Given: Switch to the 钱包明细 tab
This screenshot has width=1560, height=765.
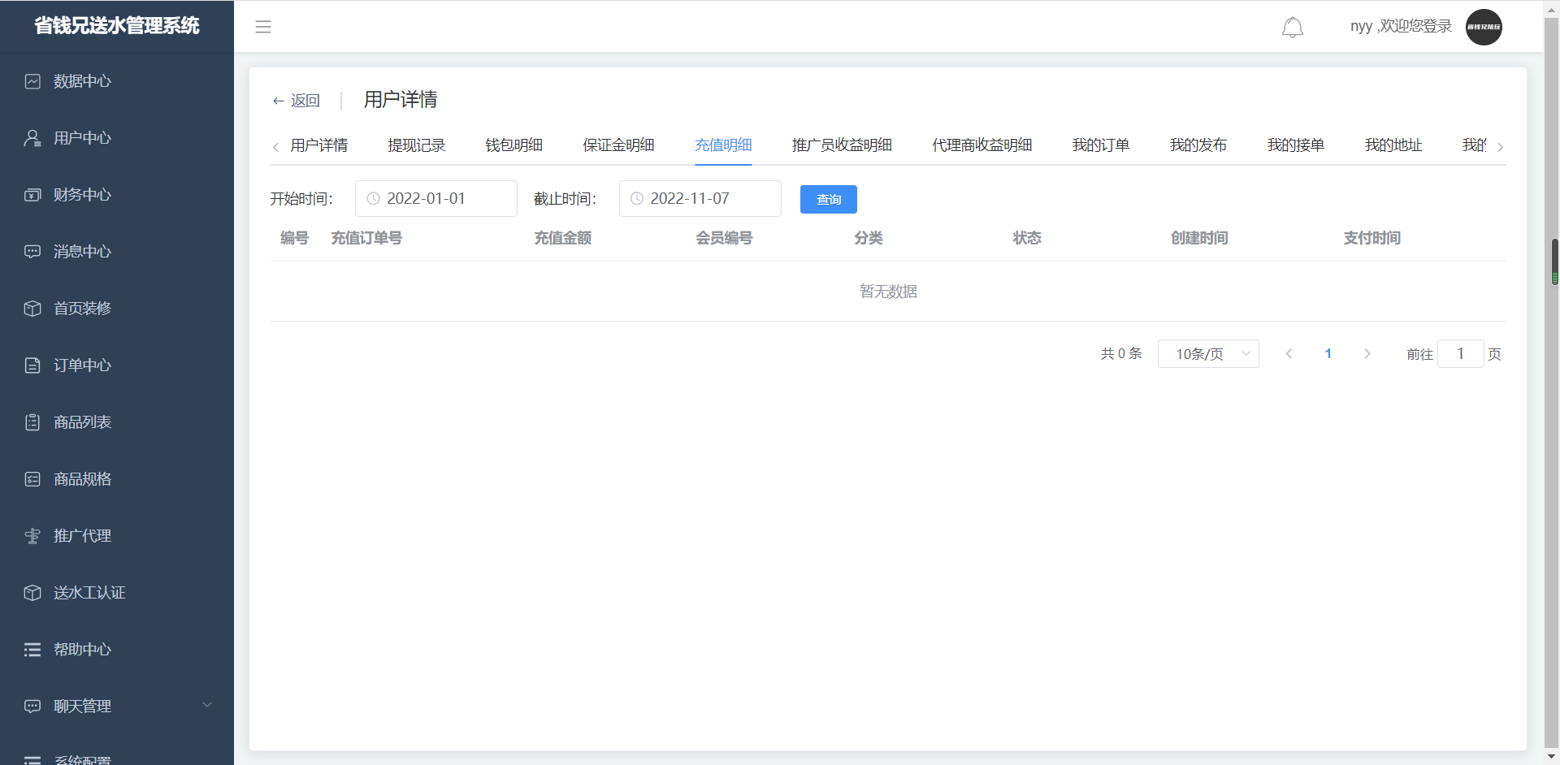Looking at the screenshot, I should click(513, 145).
